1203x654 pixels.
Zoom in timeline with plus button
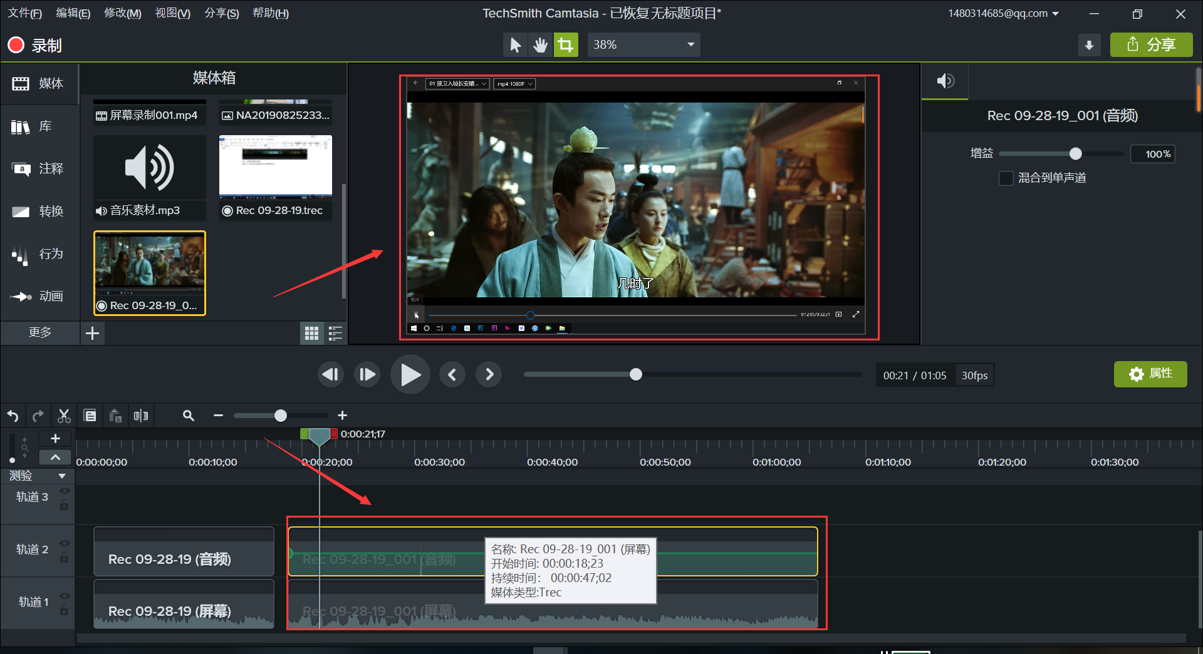(x=342, y=416)
